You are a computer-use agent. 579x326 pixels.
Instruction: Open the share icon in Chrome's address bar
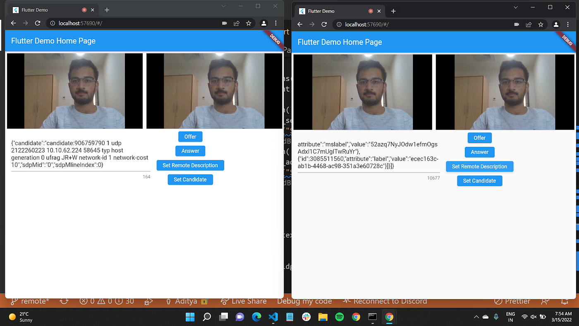click(237, 24)
